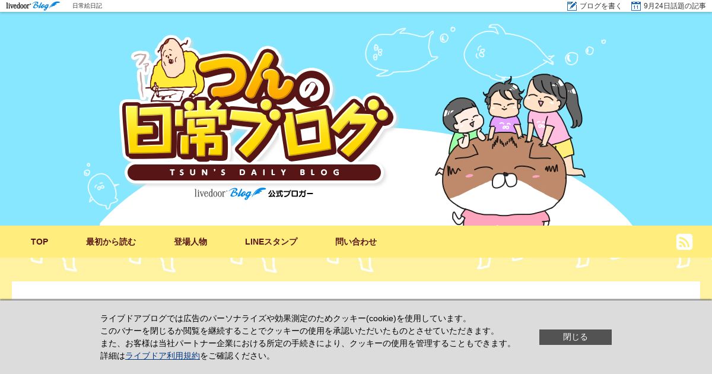Click the TSUN'S DAILY BLOG banner strip
This screenshot has width=712, height=374.
(x=255, y=173)
